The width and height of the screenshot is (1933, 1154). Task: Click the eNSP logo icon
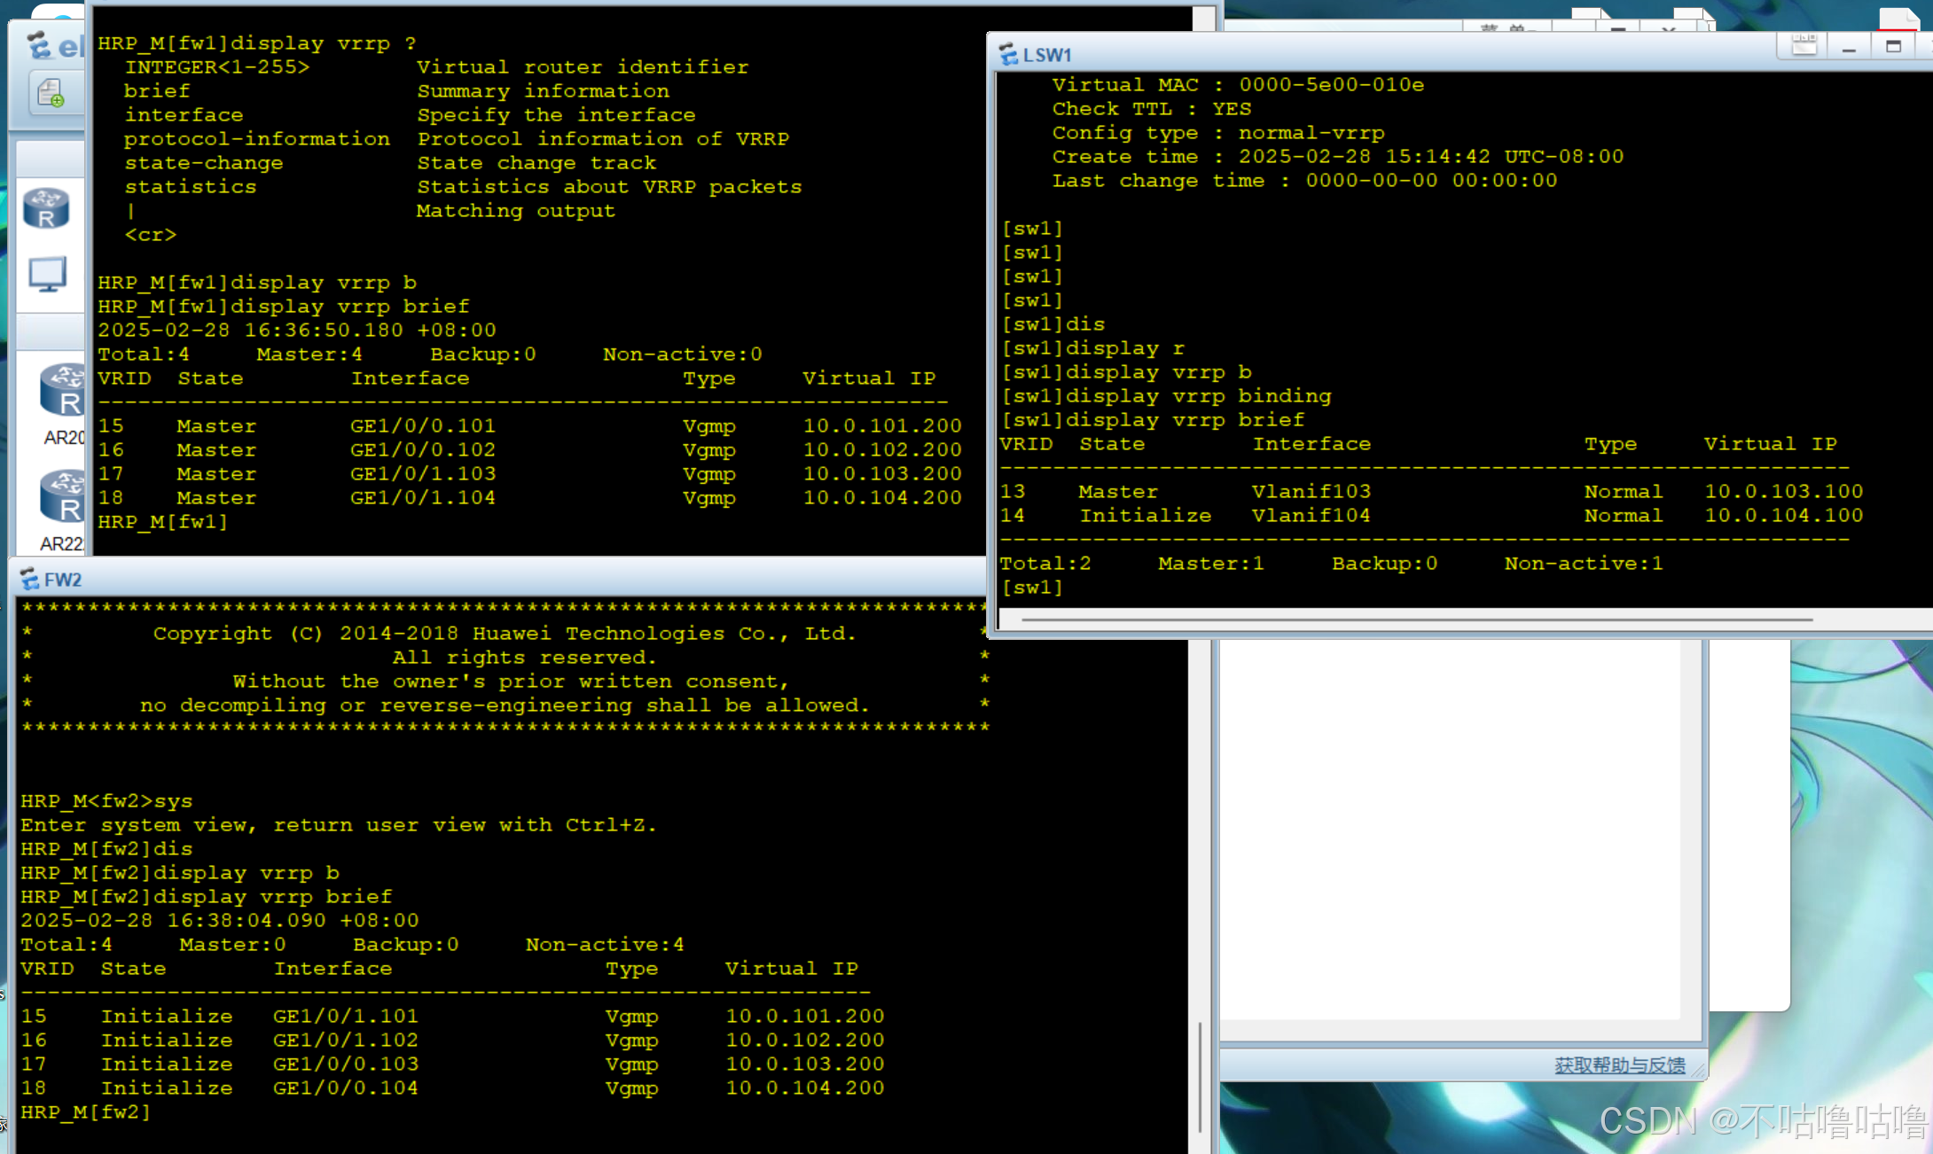tap(39, 44)
